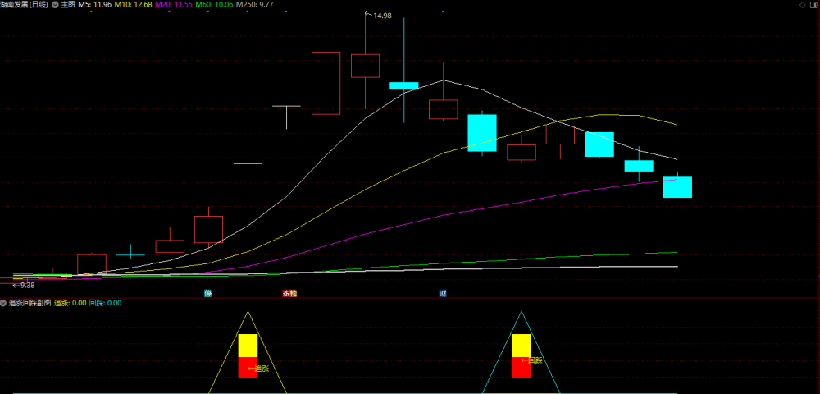Click the diamond icon at top right
820x394 pixels.
click(803, 5)
